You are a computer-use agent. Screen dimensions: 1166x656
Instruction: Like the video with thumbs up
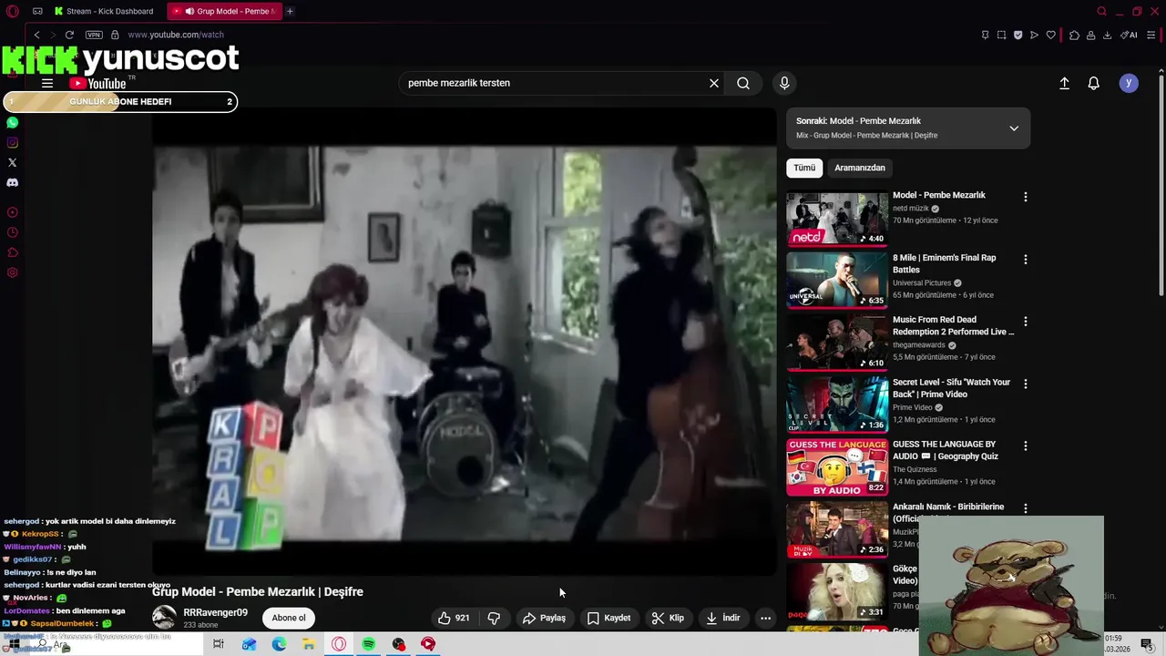point(454,618)
